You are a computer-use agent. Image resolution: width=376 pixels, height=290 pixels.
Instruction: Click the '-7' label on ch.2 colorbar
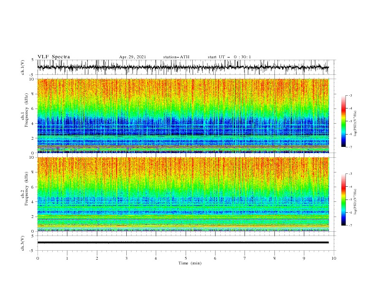click(350, 226)
